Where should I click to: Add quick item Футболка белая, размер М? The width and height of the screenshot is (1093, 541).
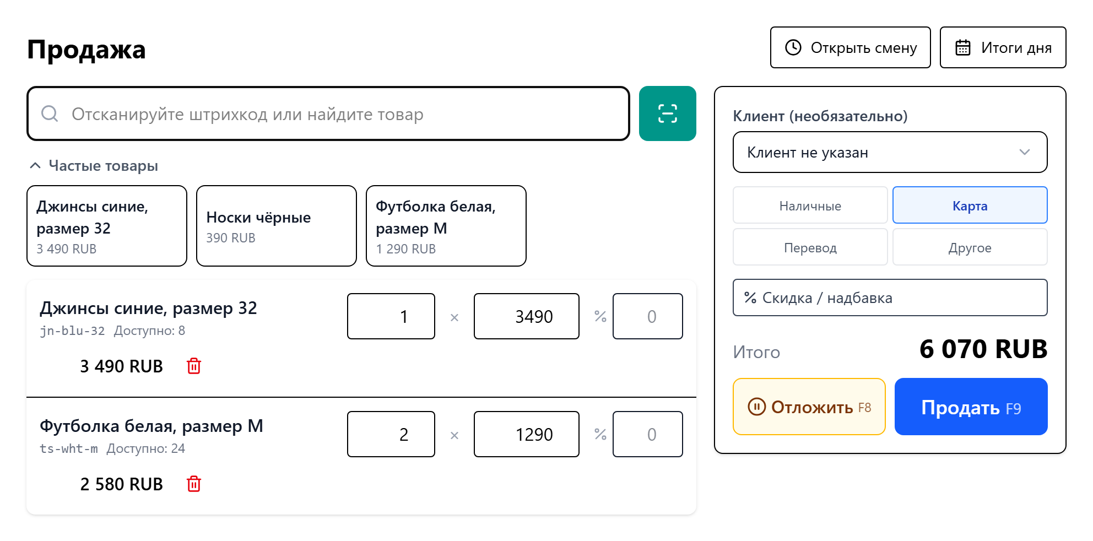pos(446,226)
